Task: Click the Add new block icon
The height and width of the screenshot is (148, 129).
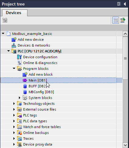Action: coord(25,74)
